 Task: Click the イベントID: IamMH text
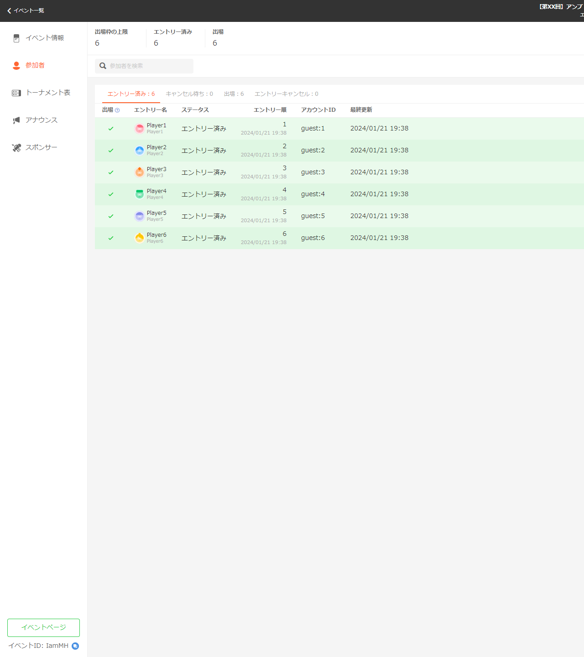tap(38, 646)
